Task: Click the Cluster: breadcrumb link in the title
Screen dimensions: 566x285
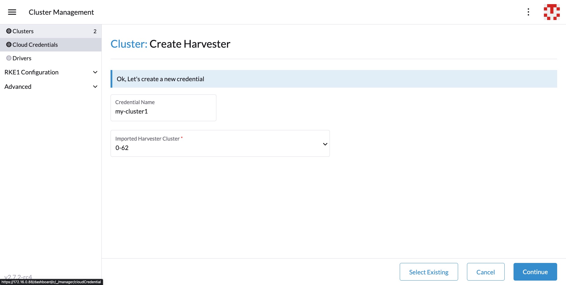Action: click(129, 44)
